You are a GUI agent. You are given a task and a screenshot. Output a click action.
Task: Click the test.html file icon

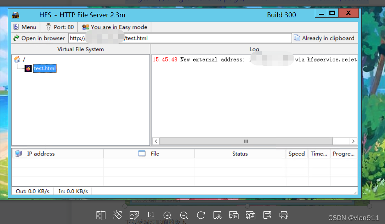28,68
